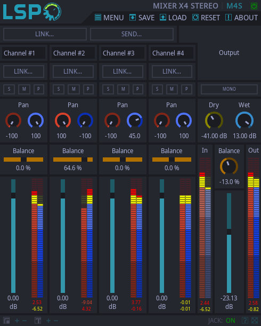Toggle Channel #4 phase P button
This screenshot has height=326, width=261.
[186, 89]
